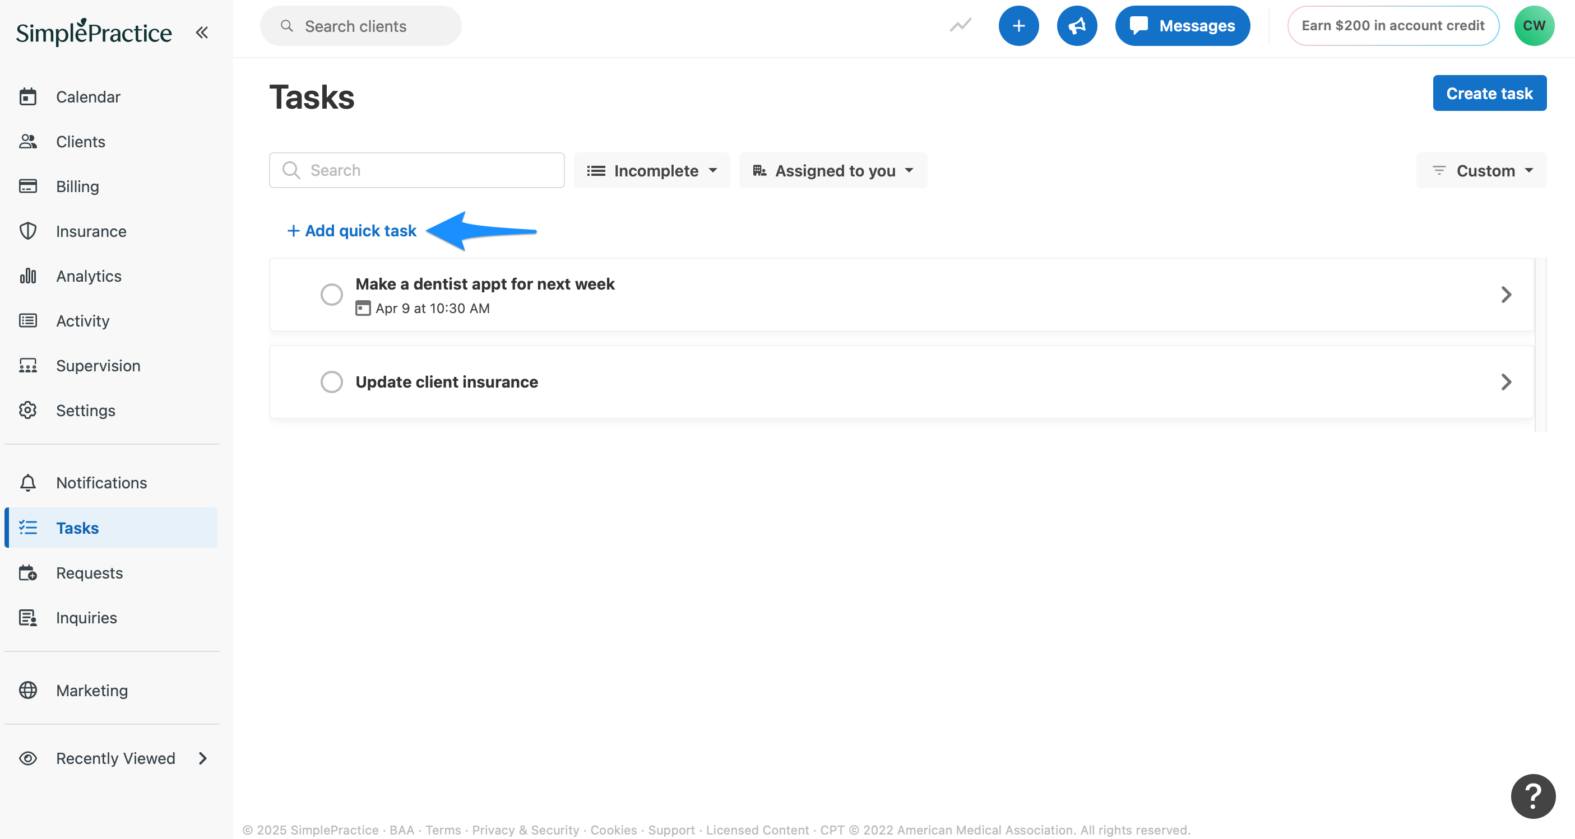The height and width of the screenshot is (839, 1575).
Task: Expand the dentist appt task chevron
Action: [1506, 295]
